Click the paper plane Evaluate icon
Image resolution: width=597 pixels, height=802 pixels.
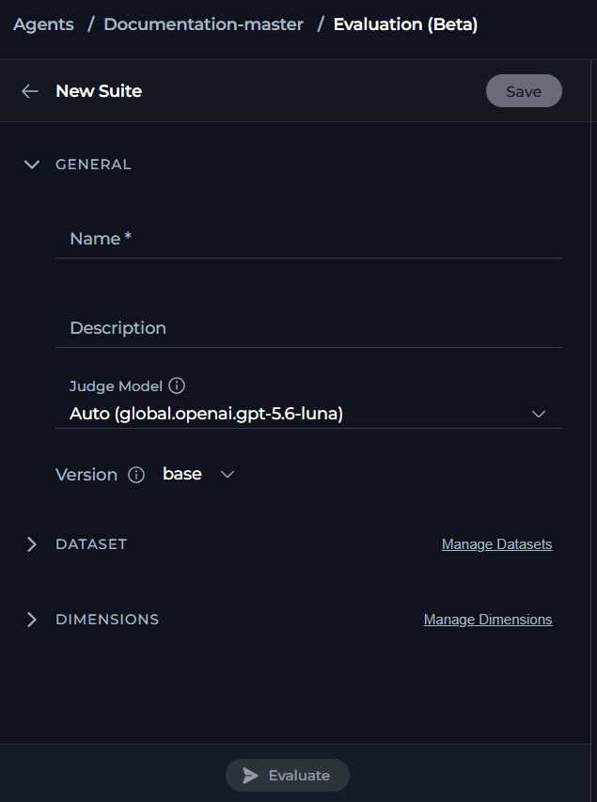[x=250, y=776]
